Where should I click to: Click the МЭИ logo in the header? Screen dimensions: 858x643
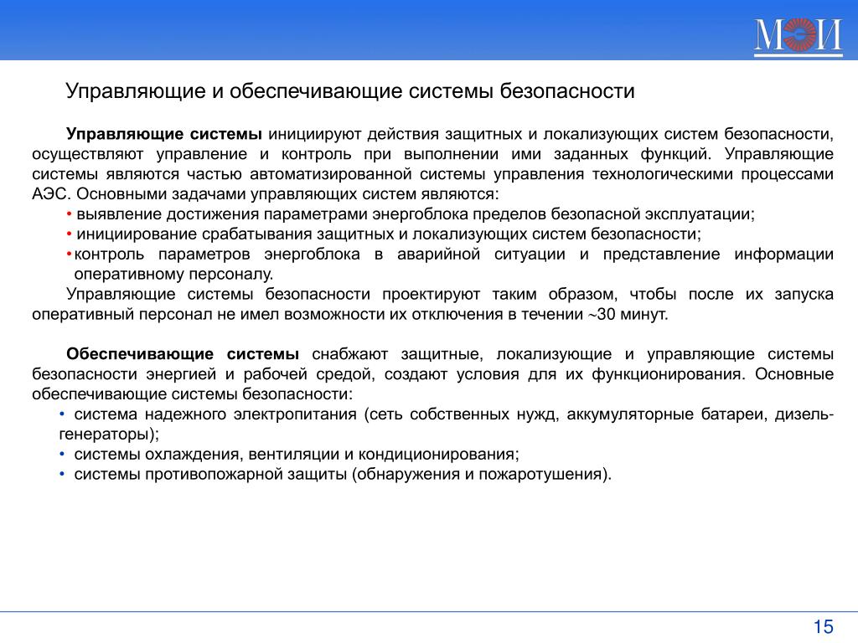tap(799, 37)
